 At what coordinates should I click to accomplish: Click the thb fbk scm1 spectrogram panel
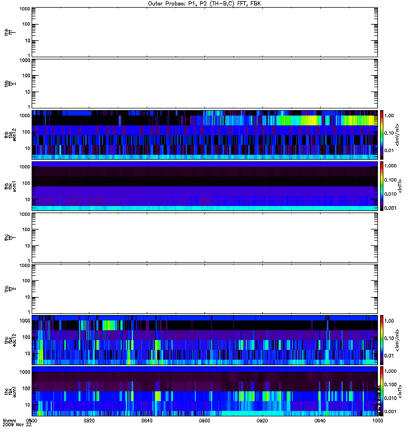[205, 186]
